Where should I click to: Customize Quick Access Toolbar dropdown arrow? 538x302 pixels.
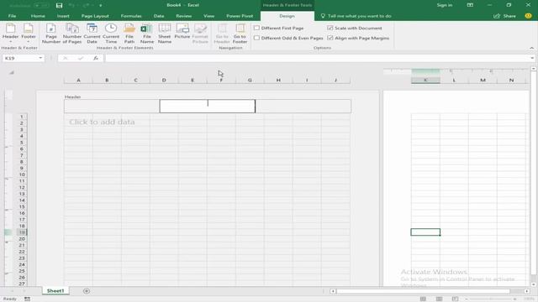click(101, 6)
